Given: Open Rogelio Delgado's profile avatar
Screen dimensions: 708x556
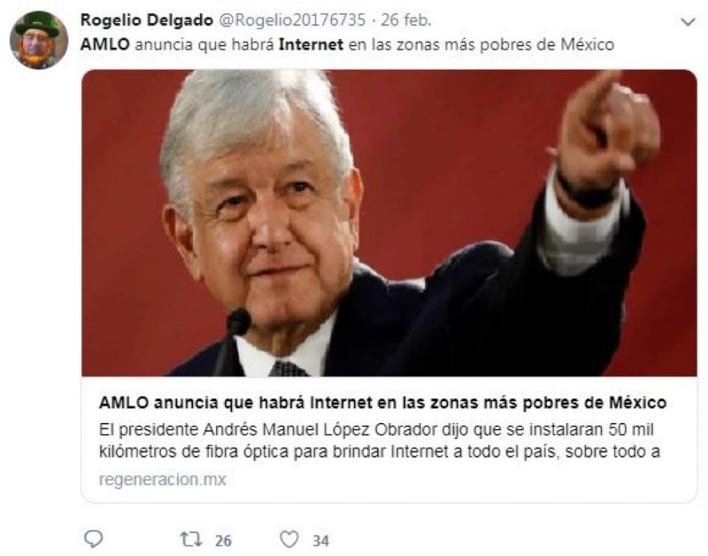Looking at the screenshot, I should tap(38, 40).
